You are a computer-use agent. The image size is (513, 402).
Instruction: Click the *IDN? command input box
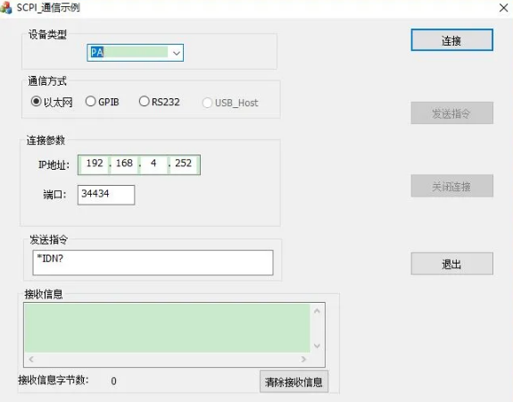pyautogui.click(x=153, y=263)
